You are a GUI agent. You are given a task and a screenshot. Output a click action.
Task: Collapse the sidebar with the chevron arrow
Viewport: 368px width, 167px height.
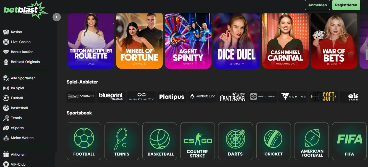click(x=56, y=17)
